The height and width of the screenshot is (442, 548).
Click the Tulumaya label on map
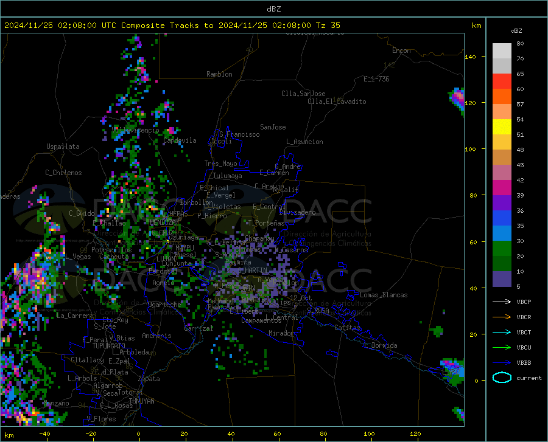(228, 176)
